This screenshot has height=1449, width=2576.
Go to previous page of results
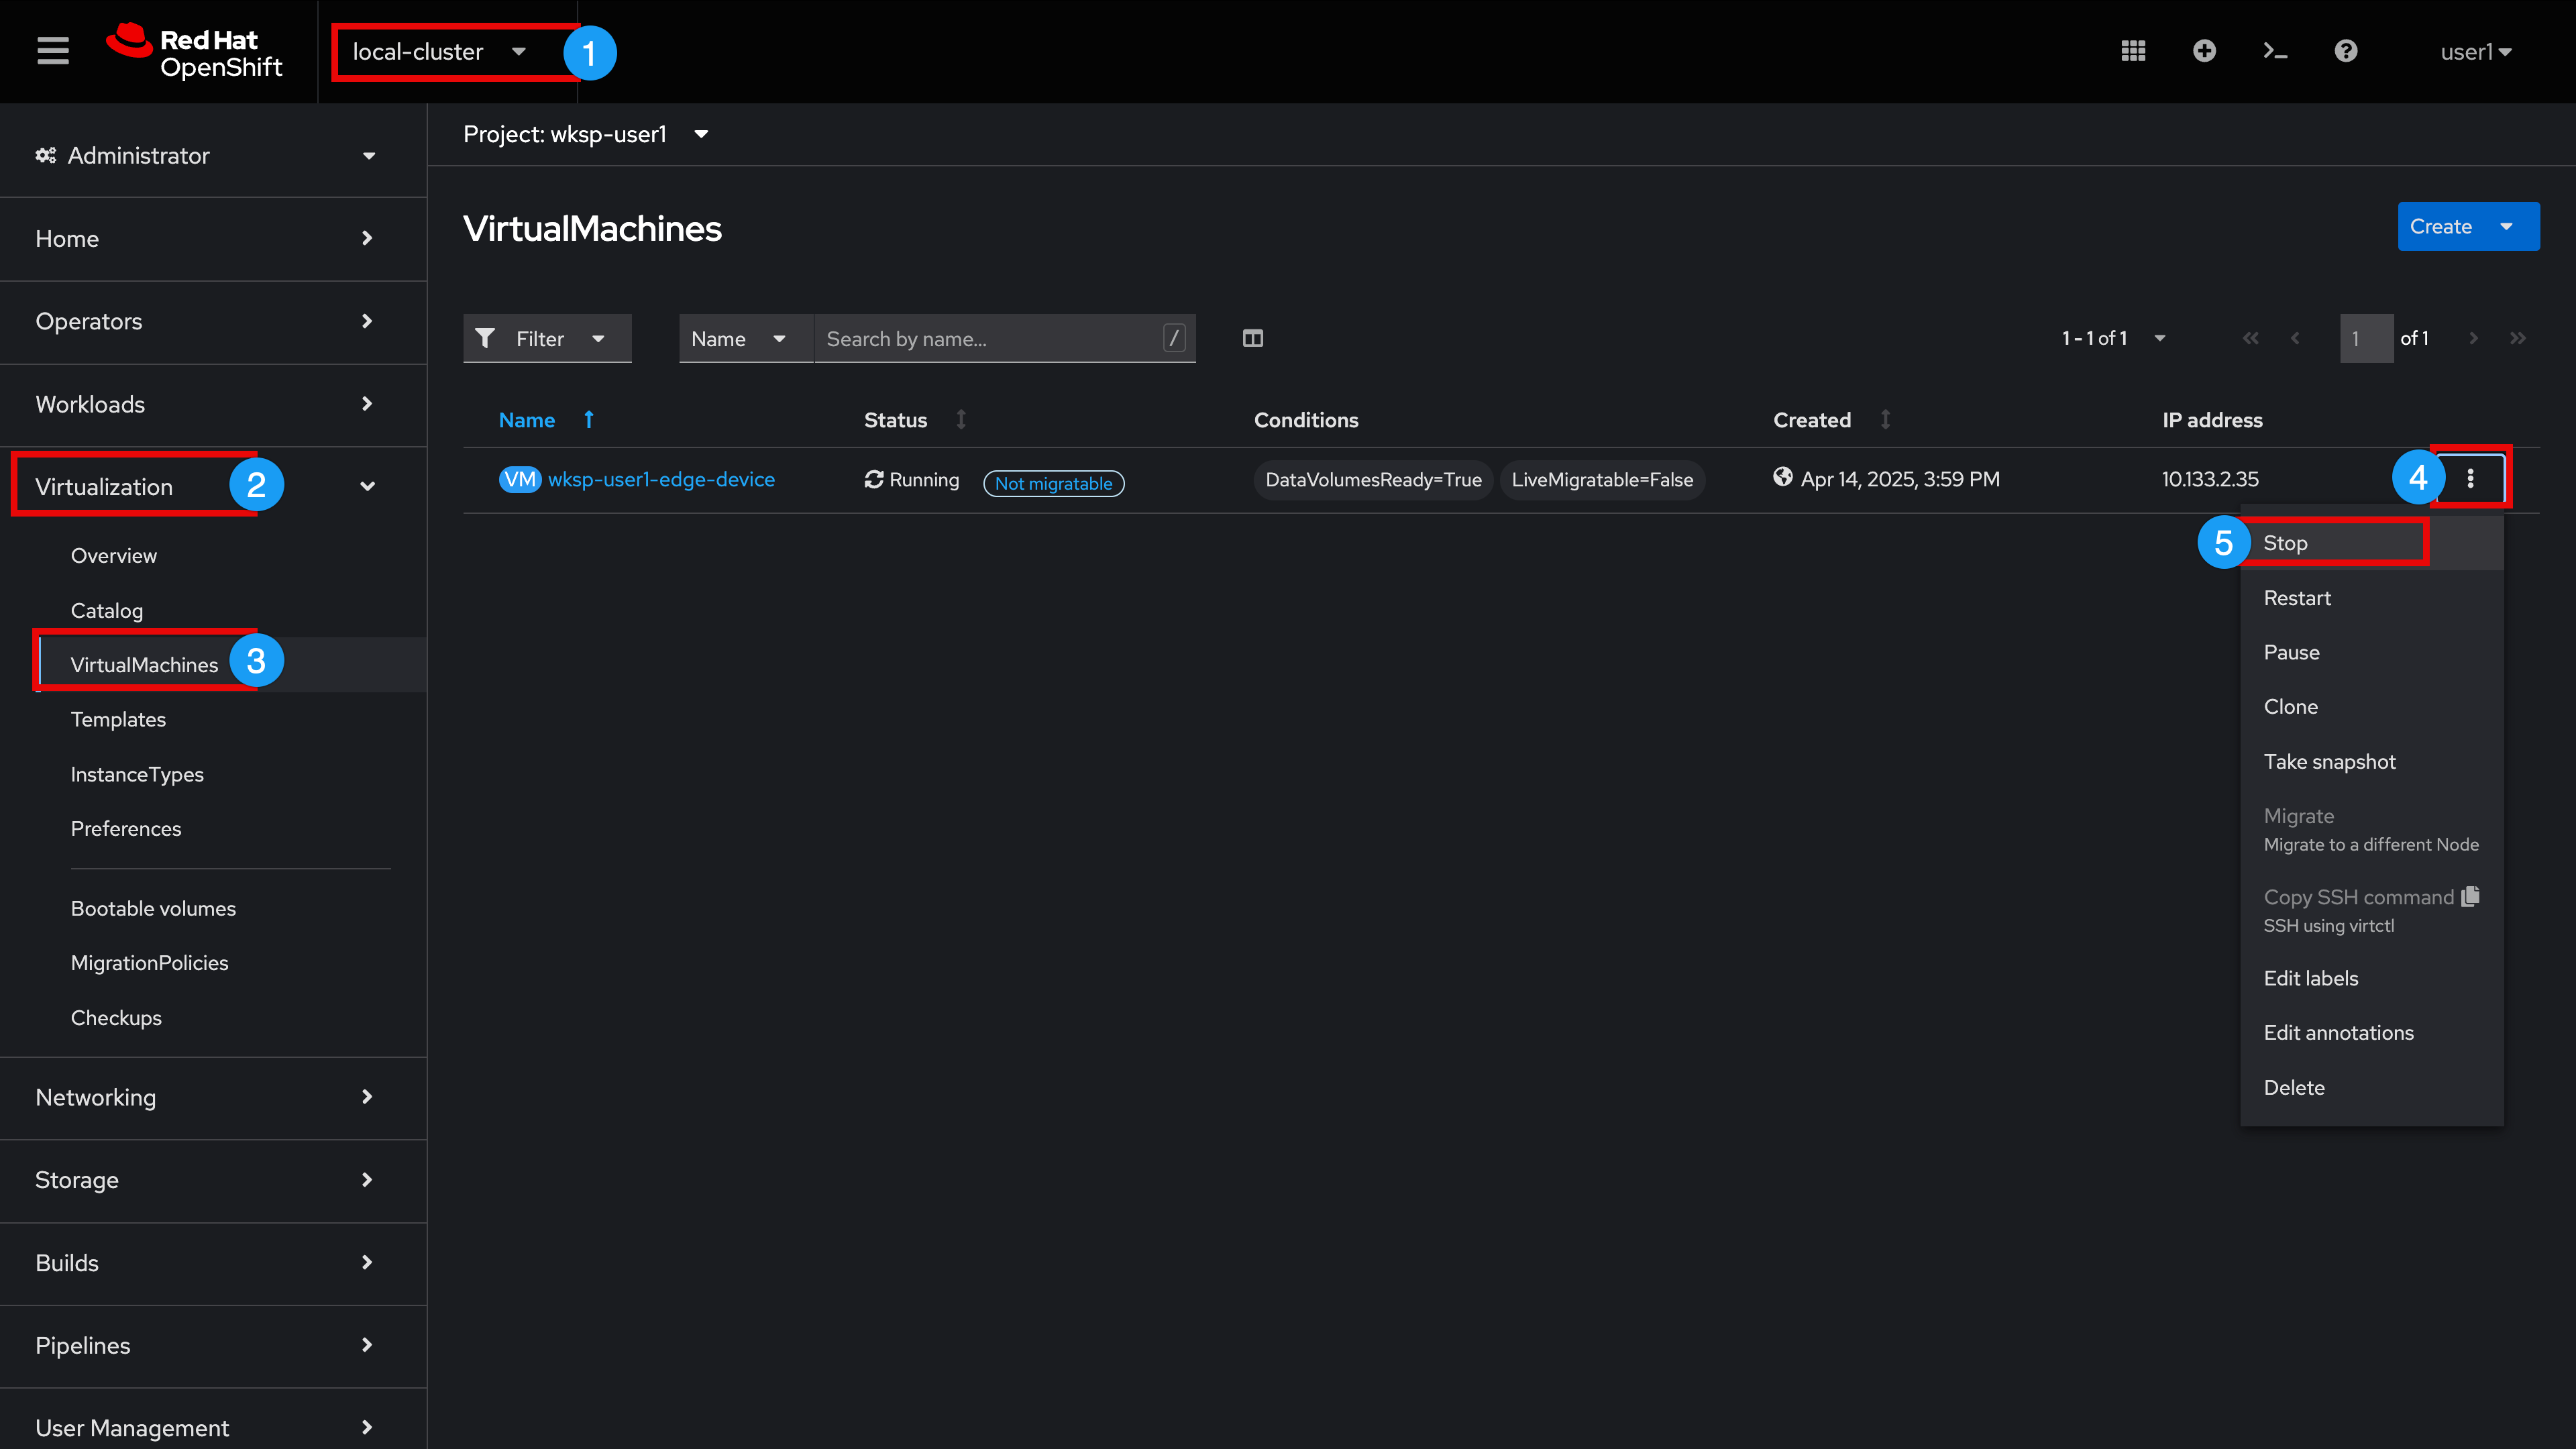click(2295, 338)
